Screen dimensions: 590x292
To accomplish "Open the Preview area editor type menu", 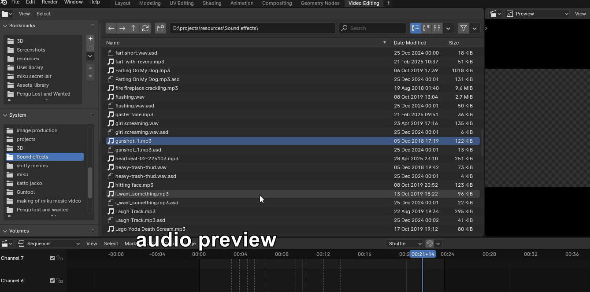I will (x=496, y=14).
